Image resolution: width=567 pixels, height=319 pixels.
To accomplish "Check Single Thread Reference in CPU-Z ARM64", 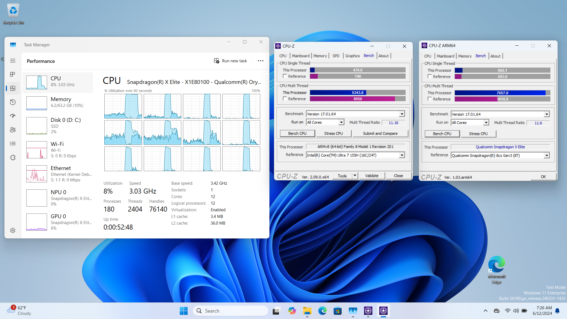I will (429, 76).
